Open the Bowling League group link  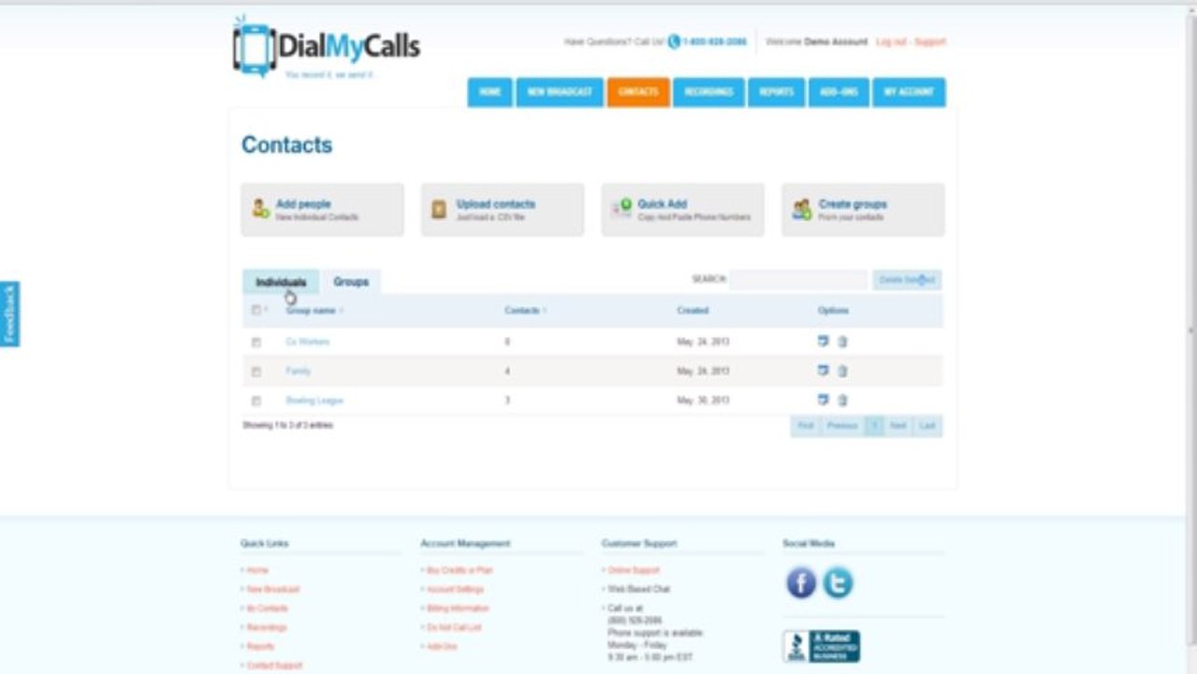click(x=314, y=401)
